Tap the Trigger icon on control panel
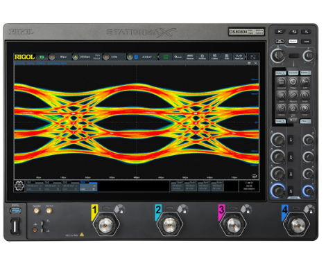This screenshot has height=272, width=326. 293,82
